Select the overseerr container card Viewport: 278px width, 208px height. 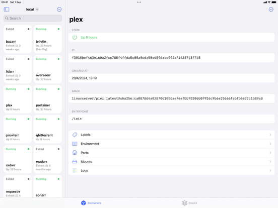48,69
